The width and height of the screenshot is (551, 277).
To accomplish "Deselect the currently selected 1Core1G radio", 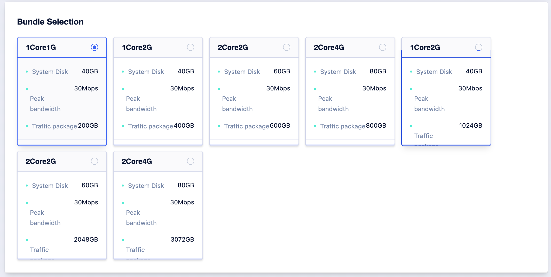I will tap(95, 47).
